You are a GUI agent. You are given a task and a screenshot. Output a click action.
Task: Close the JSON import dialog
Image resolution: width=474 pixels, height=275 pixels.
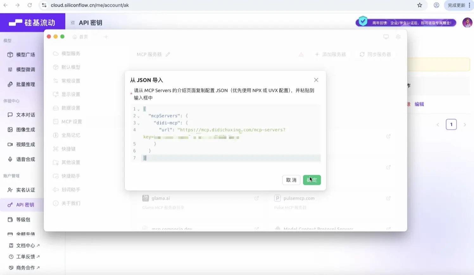click(316, 80)
